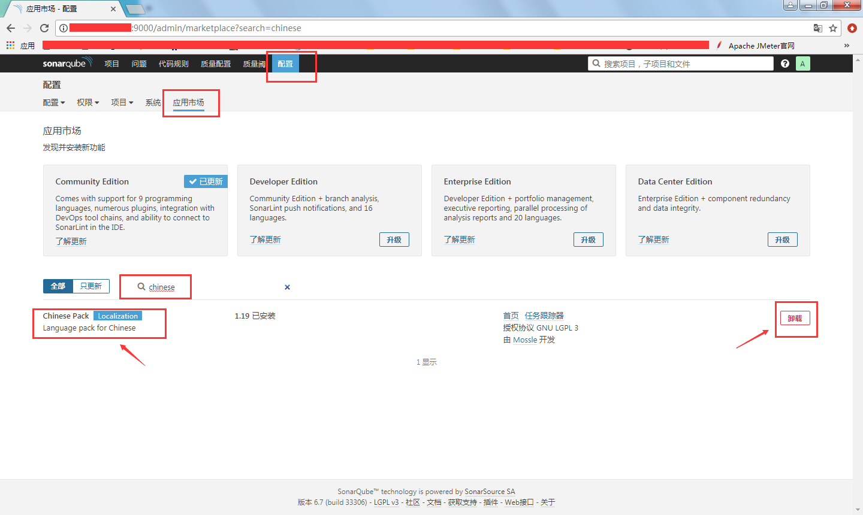Click 了解更新 under Community Edition
Image resolution: width=863 pixels, height=515 pixels.
[x=71, y=241]
